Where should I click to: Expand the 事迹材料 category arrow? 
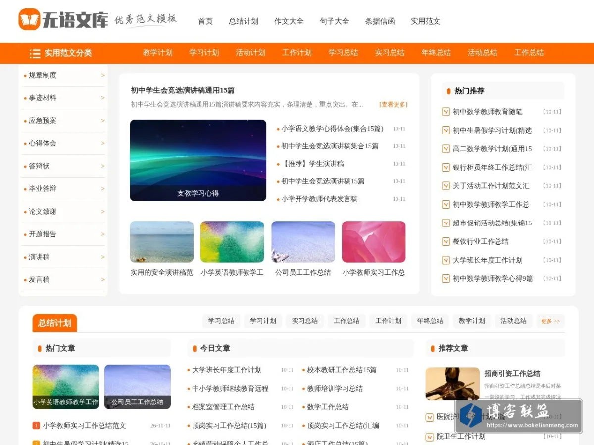pos(103,98)
